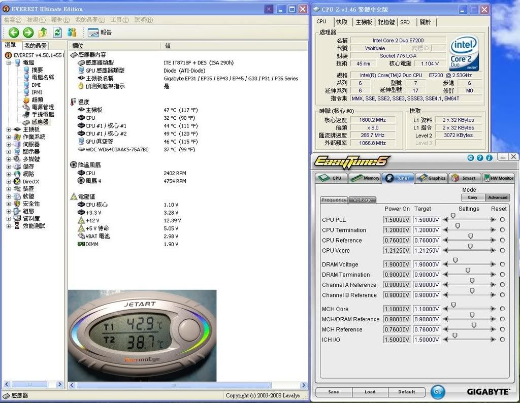Click the DRAM Voltage slider handle
Image resolution: width=520 pixels, height=403 pixels.
pyautogui.click(x=456, y=260)
